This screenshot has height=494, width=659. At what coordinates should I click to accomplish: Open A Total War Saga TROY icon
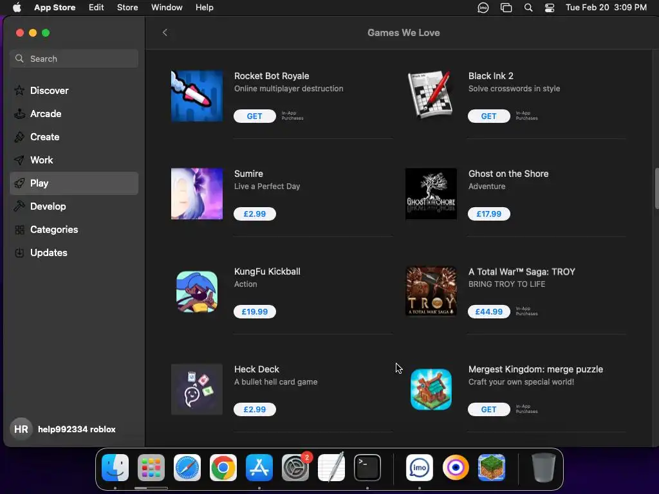[x=431, y=291]
